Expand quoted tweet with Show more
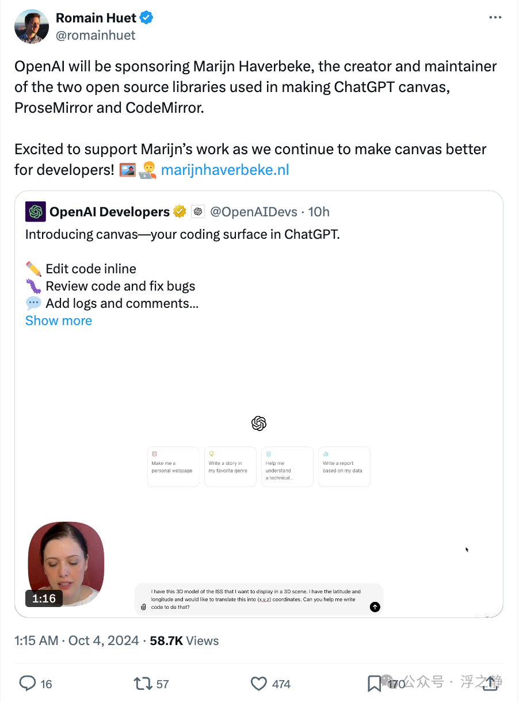This screenshot has height=702, width=519. (59, 321)
